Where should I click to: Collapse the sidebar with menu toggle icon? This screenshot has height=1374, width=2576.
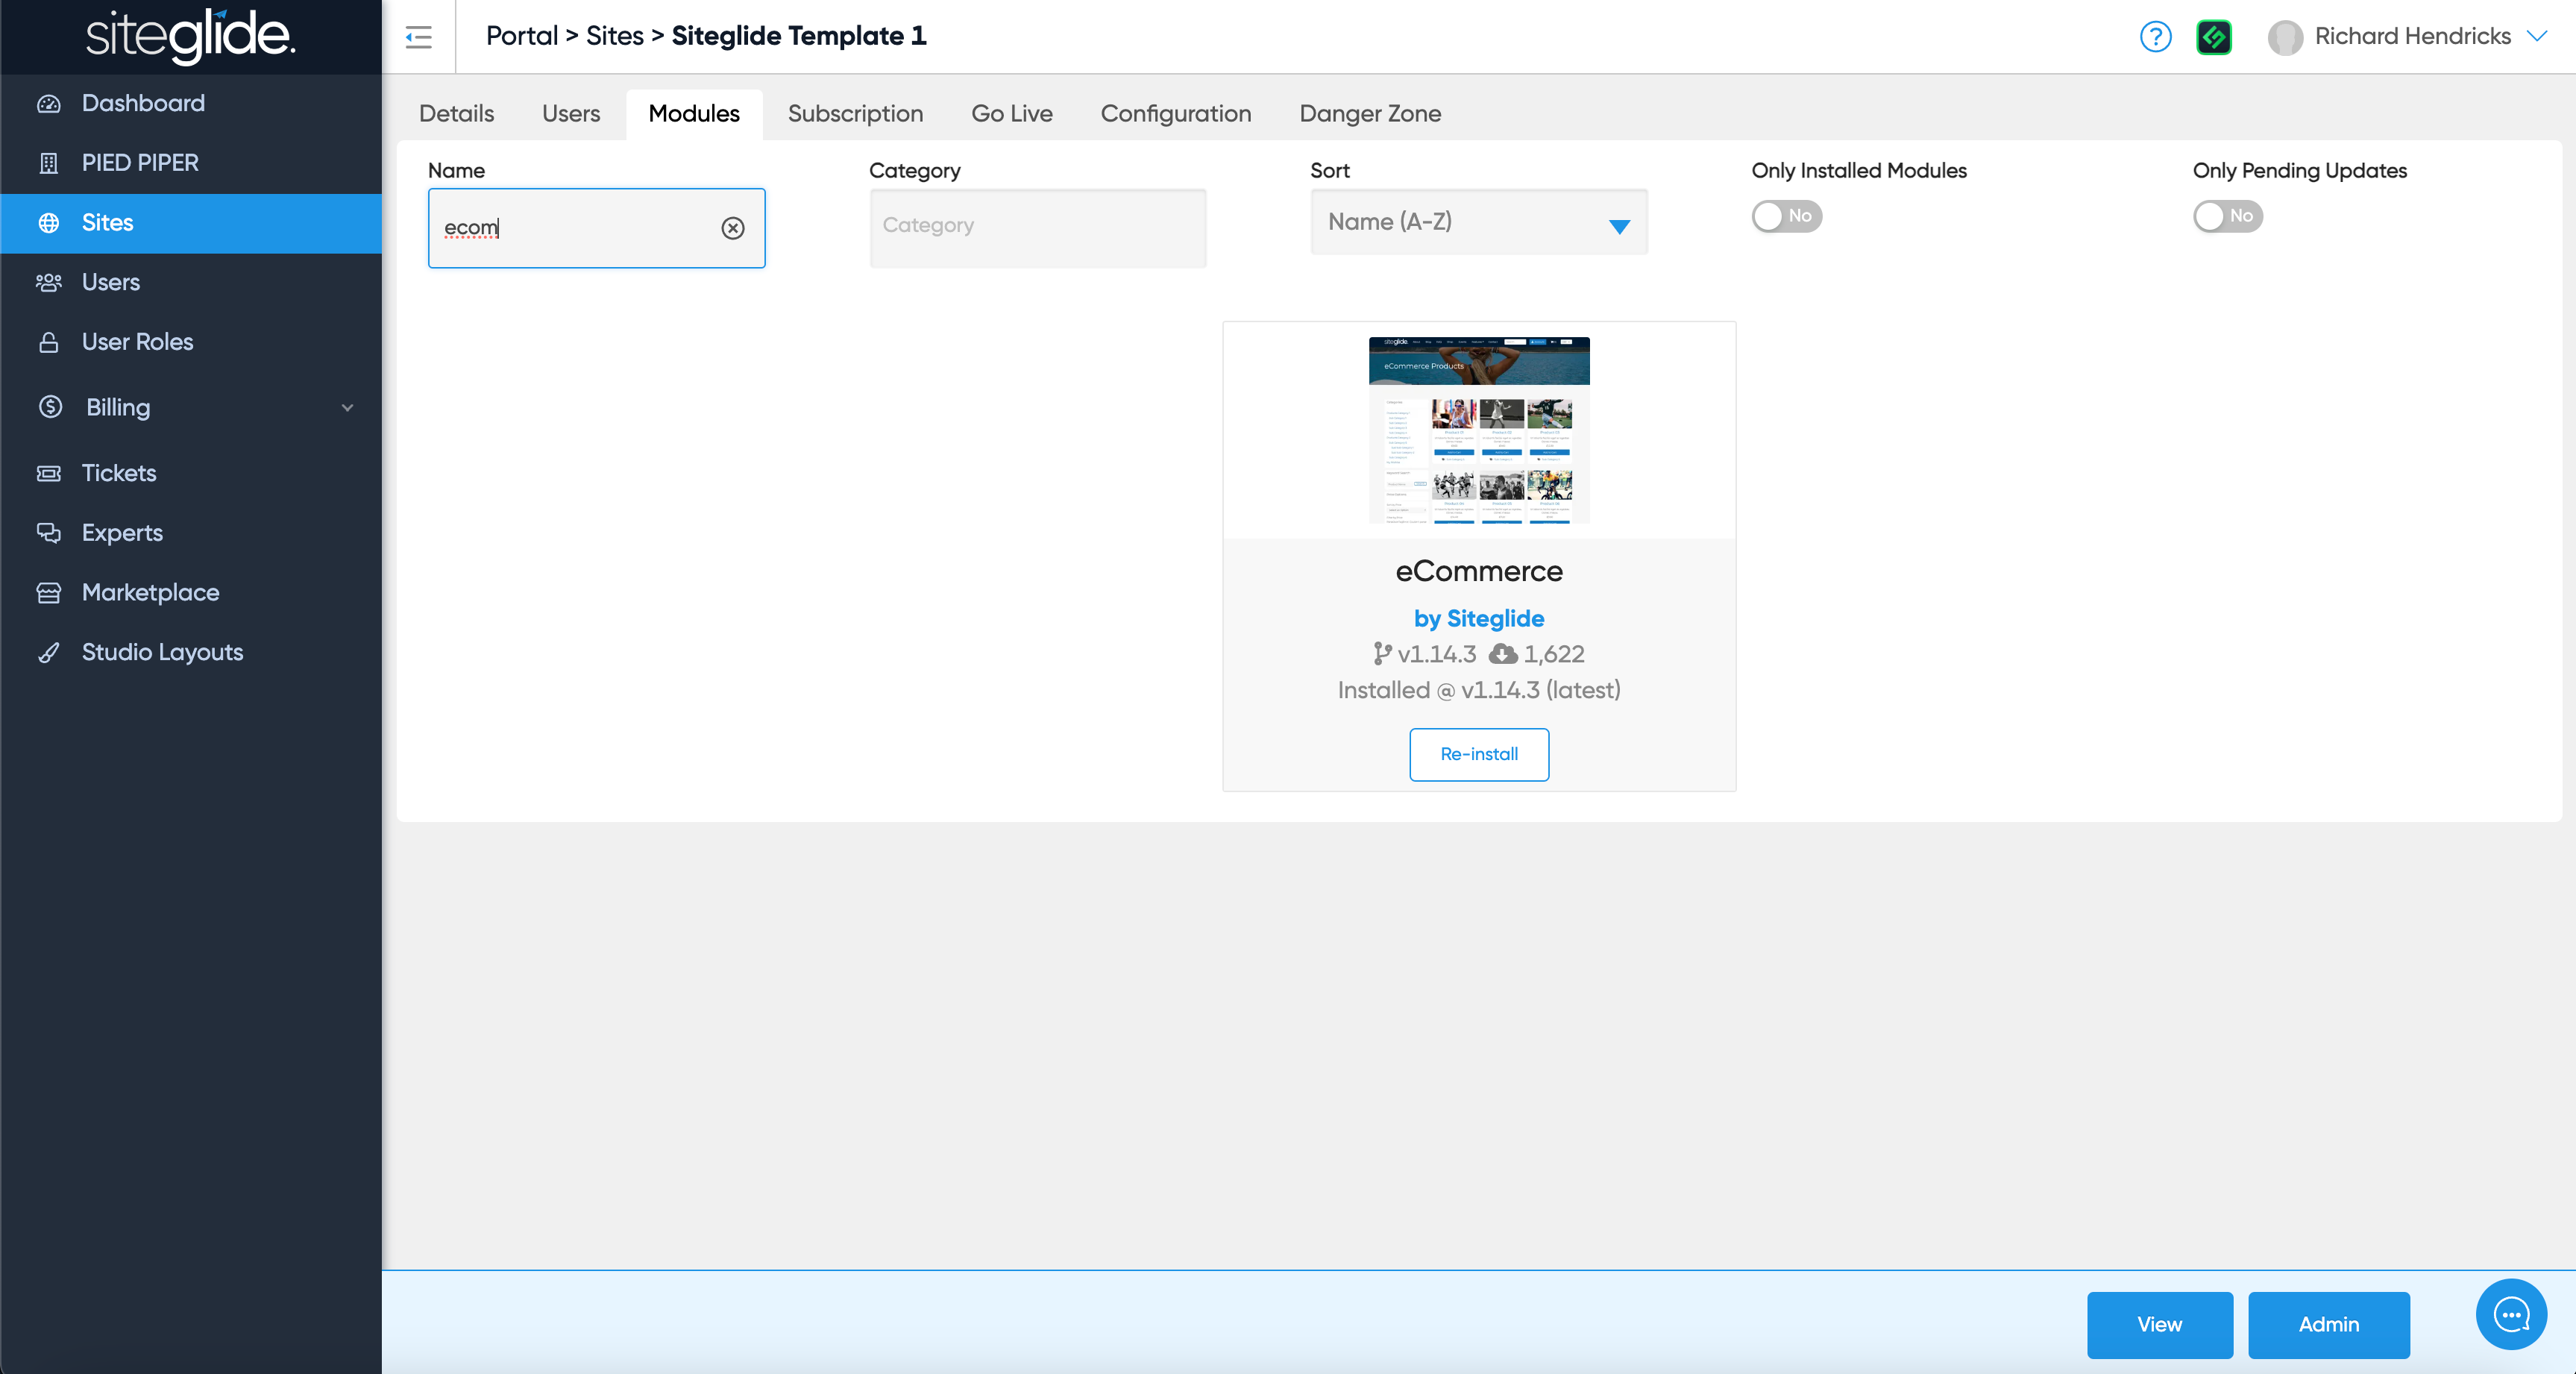[419, 38]
